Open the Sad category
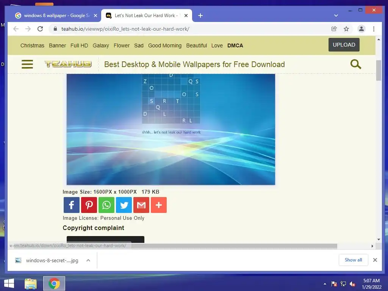 coord(139,45)
